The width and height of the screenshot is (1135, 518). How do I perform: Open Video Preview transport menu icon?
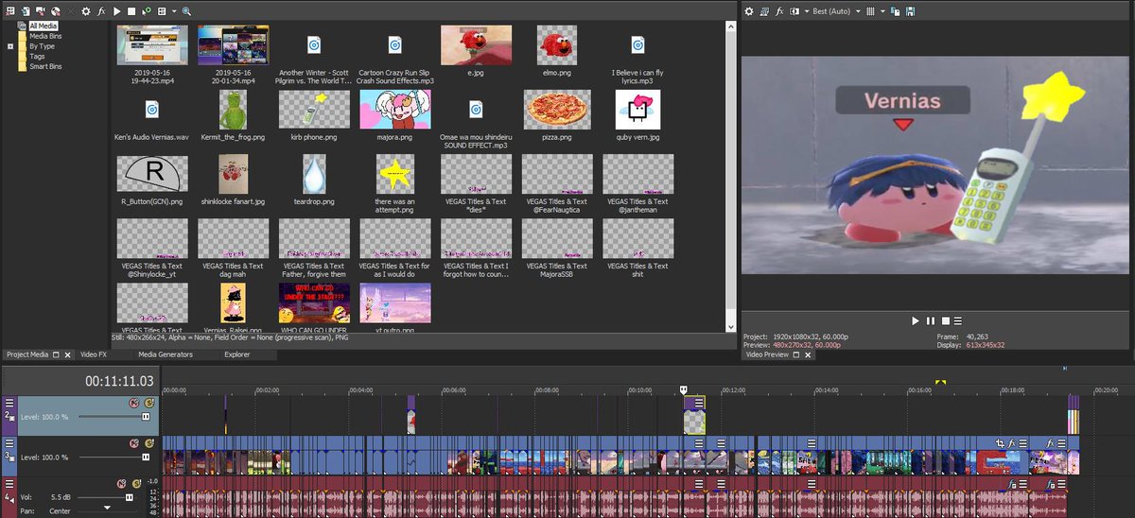958,321
